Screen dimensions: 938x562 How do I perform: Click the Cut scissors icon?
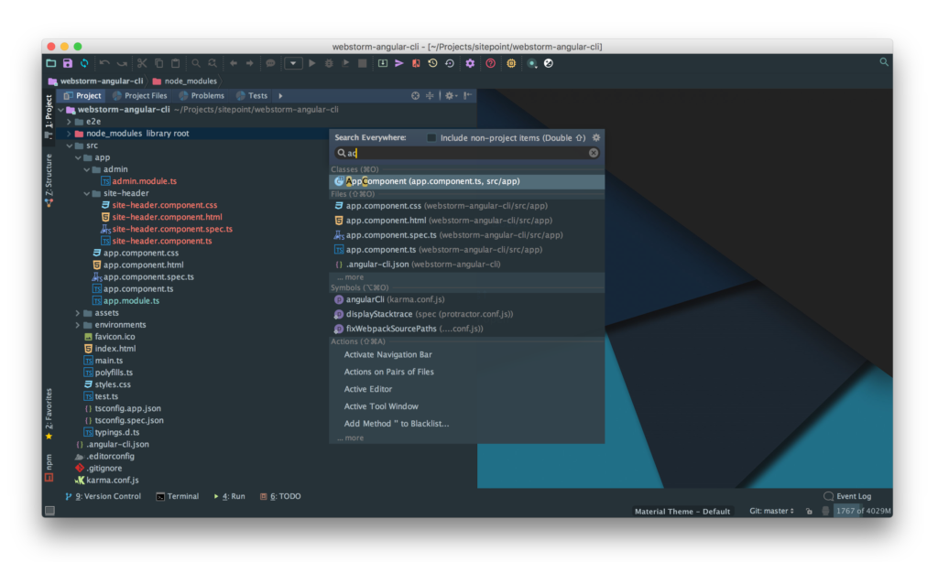(142, 63)
